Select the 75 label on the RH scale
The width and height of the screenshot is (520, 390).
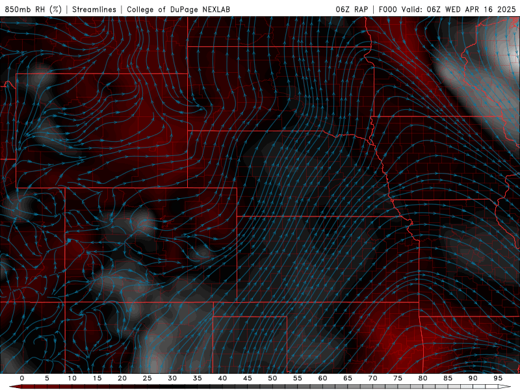click(398, 378)
